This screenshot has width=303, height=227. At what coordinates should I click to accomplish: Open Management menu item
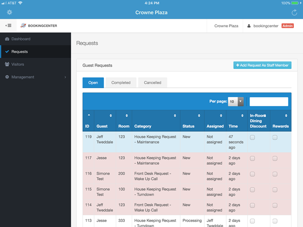click(x=35, y=77)
